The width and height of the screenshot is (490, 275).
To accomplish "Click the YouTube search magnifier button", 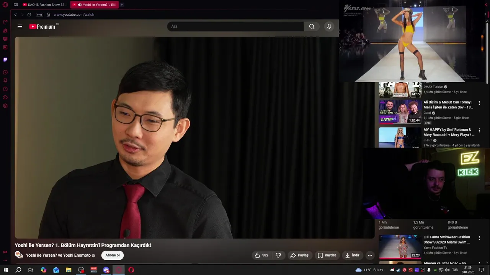I will tap(312, 26).
